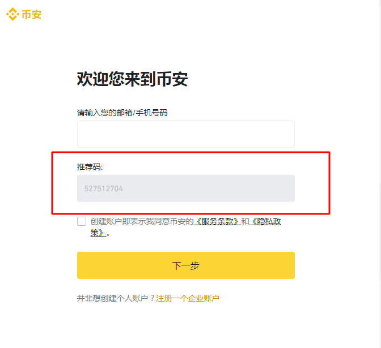Image resolution: width=381 pixels, height=348 pixels.
Task: Click the 欢迎您来到币安 heading
Action: point(132,79)
